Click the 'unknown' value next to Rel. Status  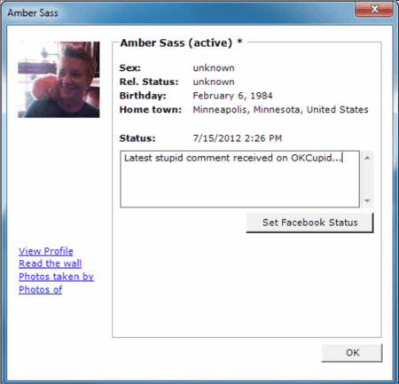(214, 82)
